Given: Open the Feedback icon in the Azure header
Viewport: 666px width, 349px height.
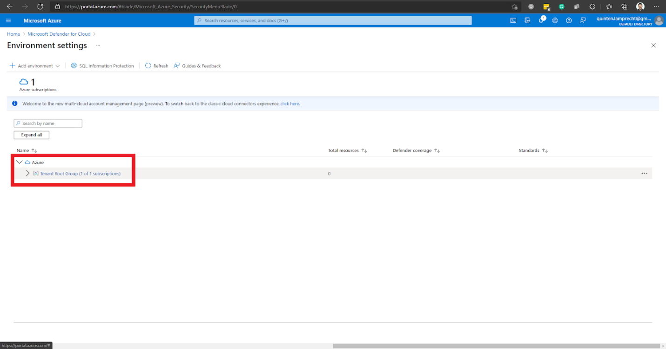Looking at the screenshot, I should [583, 20].
